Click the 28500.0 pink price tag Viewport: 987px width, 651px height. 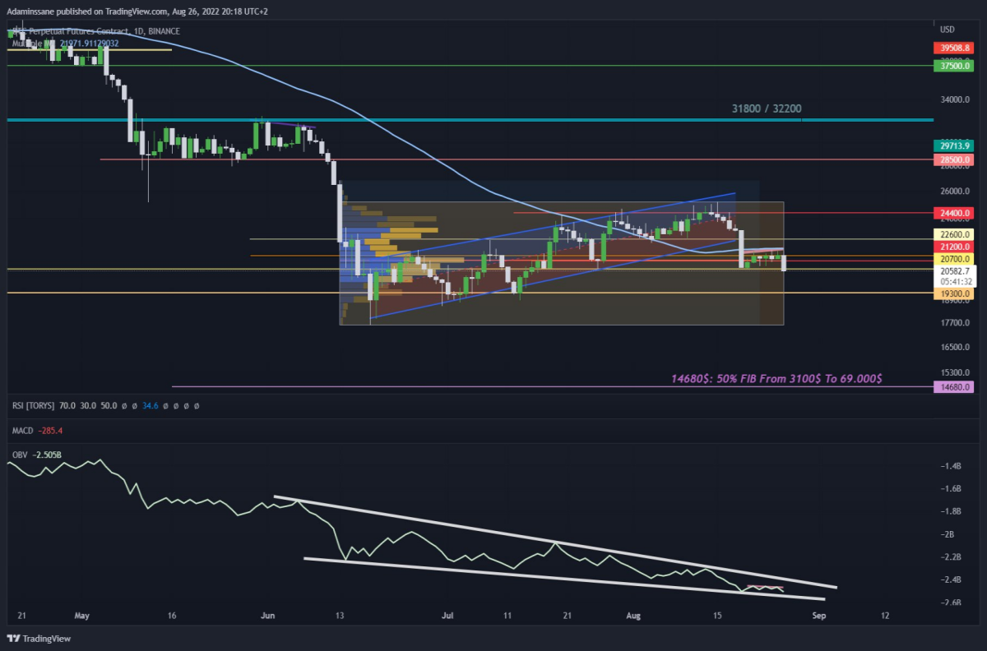click(x=953, y=159)
